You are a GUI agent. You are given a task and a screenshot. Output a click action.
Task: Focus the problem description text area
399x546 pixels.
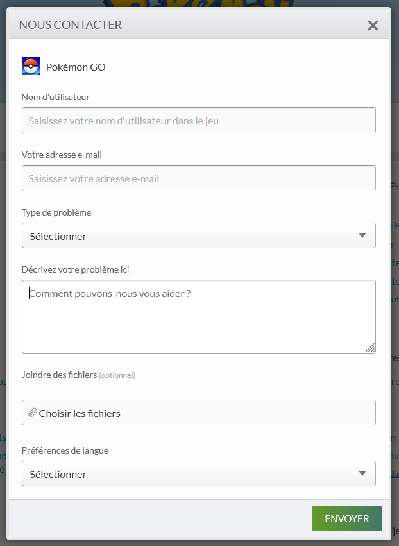pos(199,316)
